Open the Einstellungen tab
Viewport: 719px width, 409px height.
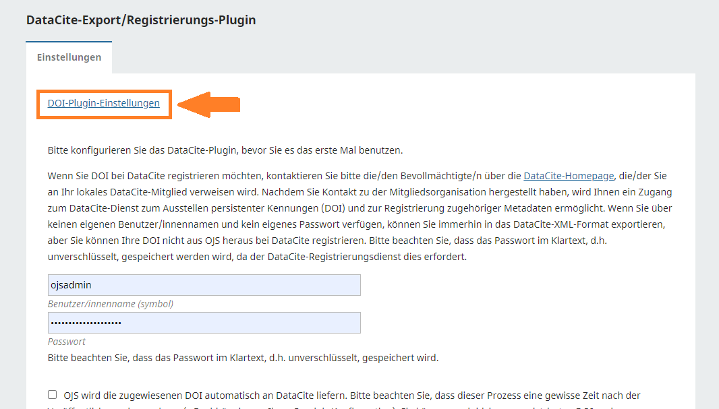[69, 57]
